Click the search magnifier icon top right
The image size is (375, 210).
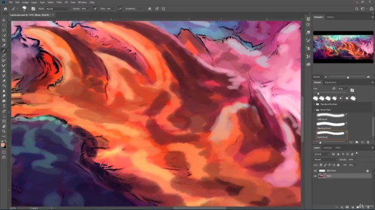(x=357, y=9)
